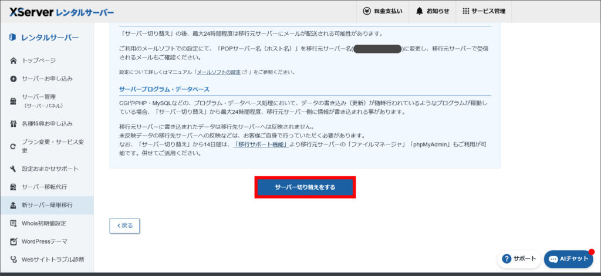Click the question mark icon in サポート
The image size is (601, 276).
[507, 259]
